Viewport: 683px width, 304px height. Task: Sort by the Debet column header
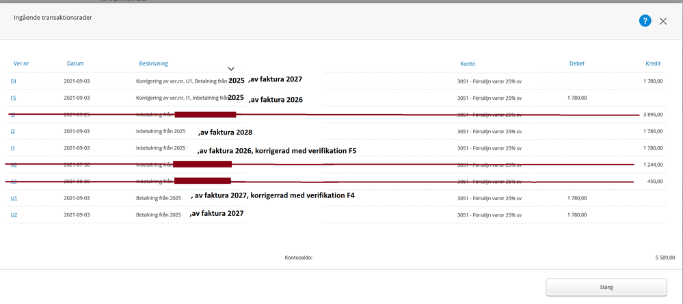click(x=576, y=64)
